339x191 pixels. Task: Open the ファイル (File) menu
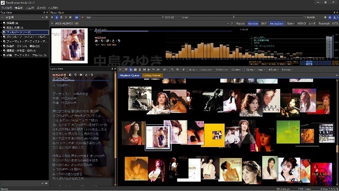click(6, 8)
